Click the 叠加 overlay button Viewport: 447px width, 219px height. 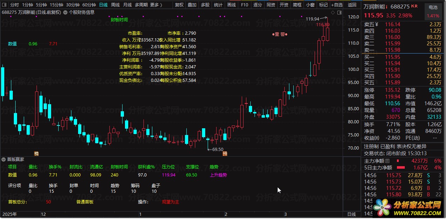192,5
